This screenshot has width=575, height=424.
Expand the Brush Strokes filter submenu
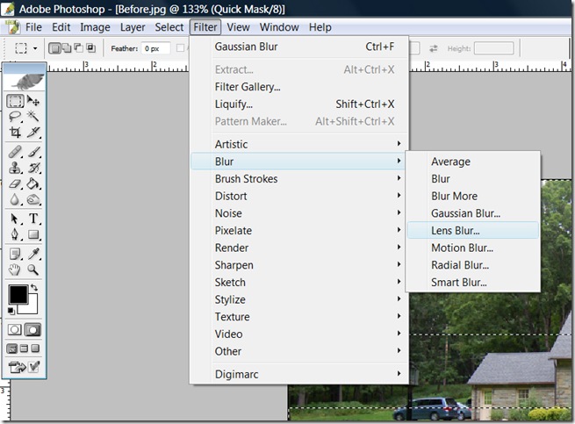point(299,178)
